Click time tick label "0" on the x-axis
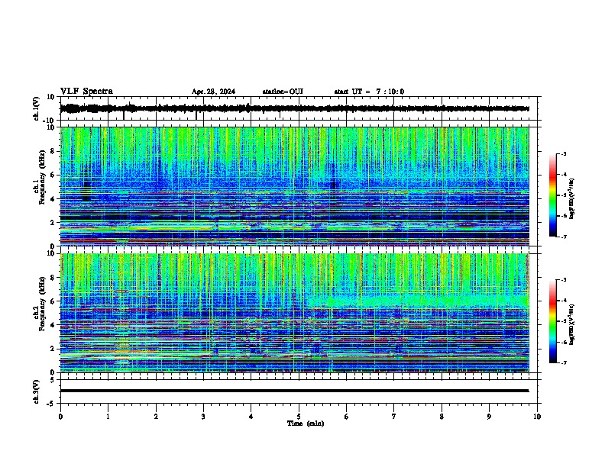 60,417
